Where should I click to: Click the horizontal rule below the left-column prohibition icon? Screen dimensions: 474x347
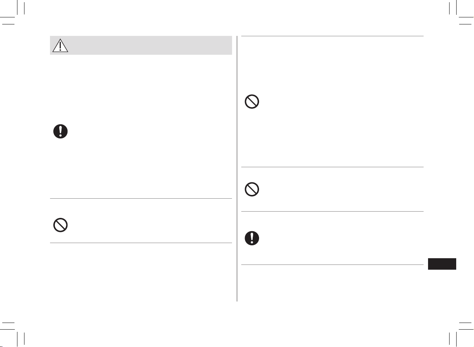(141, 243)
